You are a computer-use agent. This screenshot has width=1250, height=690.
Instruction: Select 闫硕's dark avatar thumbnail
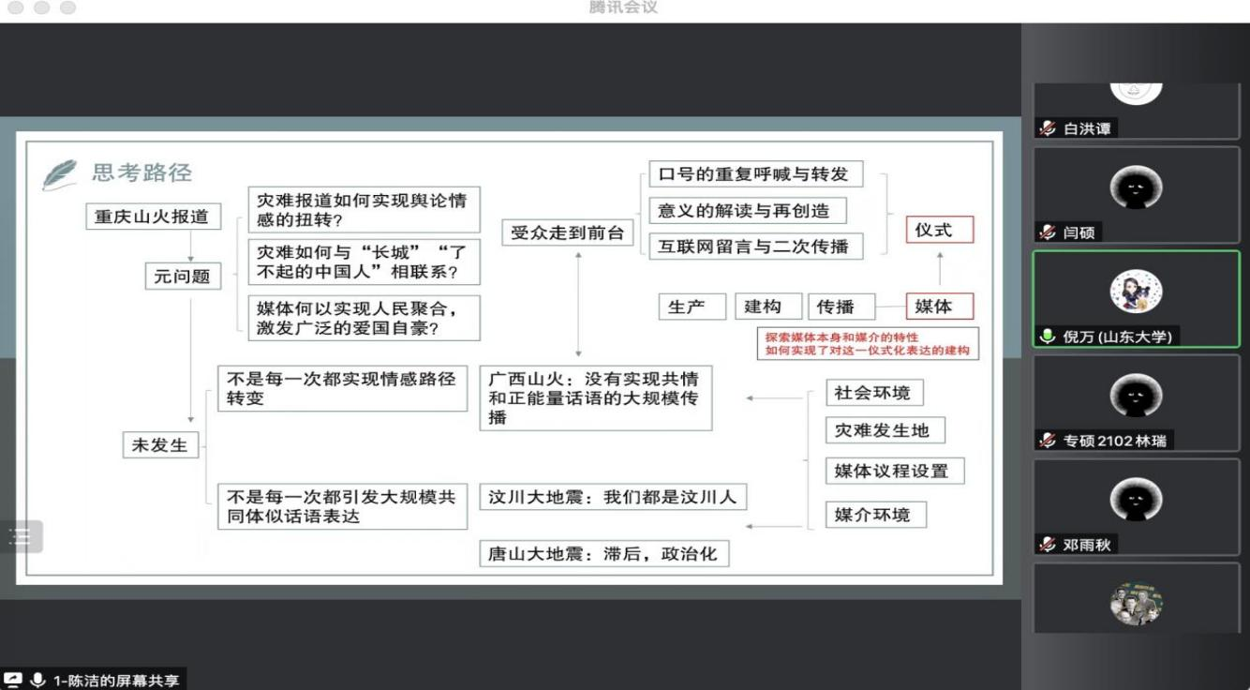[x=1136, y=188]
